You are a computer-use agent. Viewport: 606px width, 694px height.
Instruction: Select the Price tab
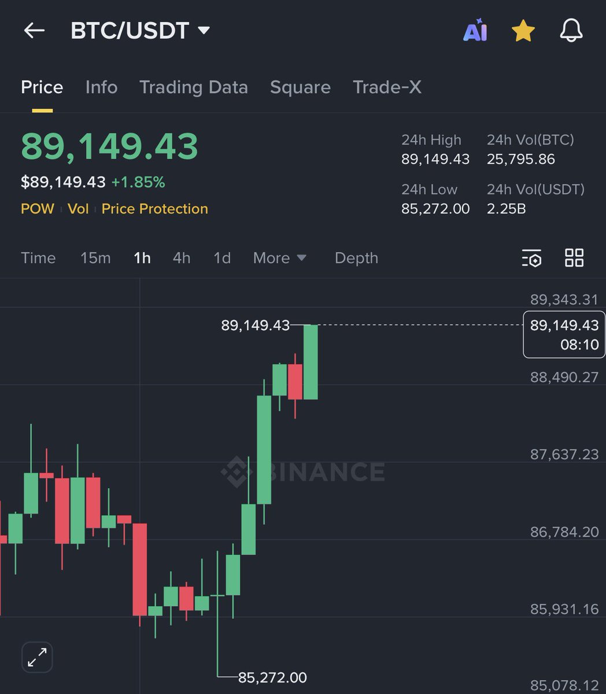[x=42, y=87]
